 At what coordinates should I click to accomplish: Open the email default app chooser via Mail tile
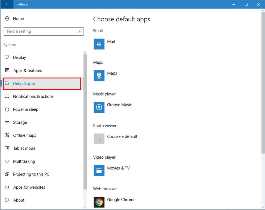pyautogui.click(x=99, y=44)
